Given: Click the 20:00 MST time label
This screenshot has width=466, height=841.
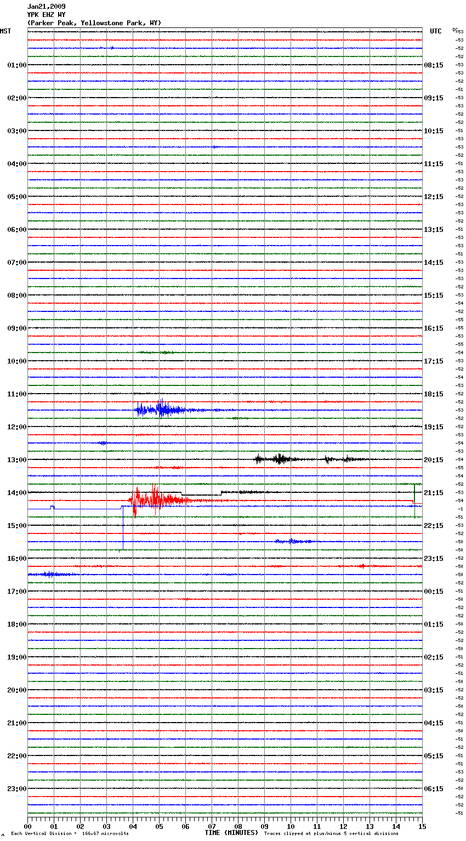Looking at the screenshot, I should [17, 690].
